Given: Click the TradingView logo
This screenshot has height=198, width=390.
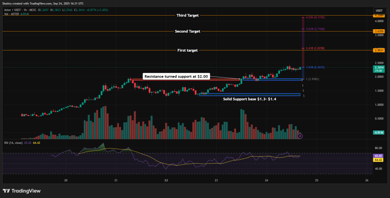Looking at the screenshot, I should 22,191.
